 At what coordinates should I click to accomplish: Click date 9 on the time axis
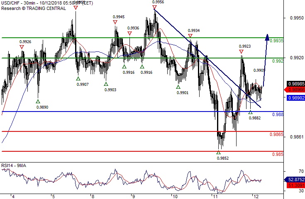click(134, 197)
